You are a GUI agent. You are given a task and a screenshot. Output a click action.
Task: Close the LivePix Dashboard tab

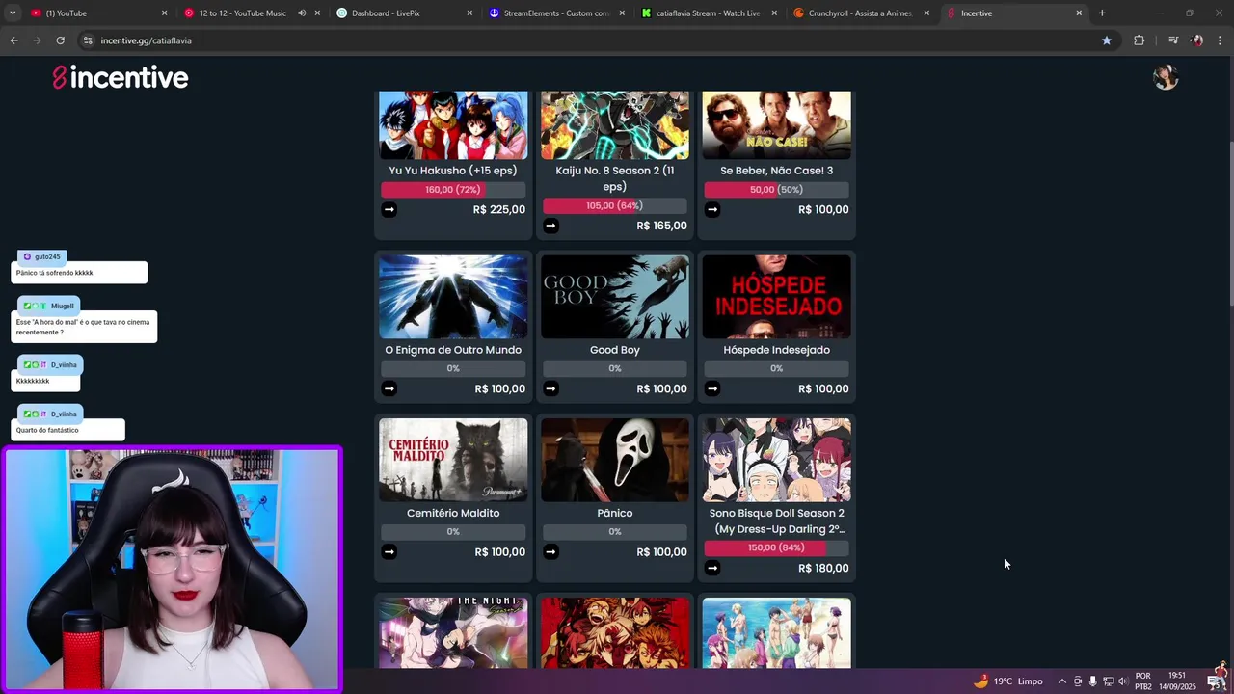[469, 13]
